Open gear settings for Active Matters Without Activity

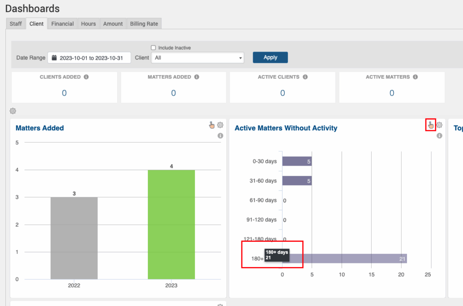click(x=439, y=125)
